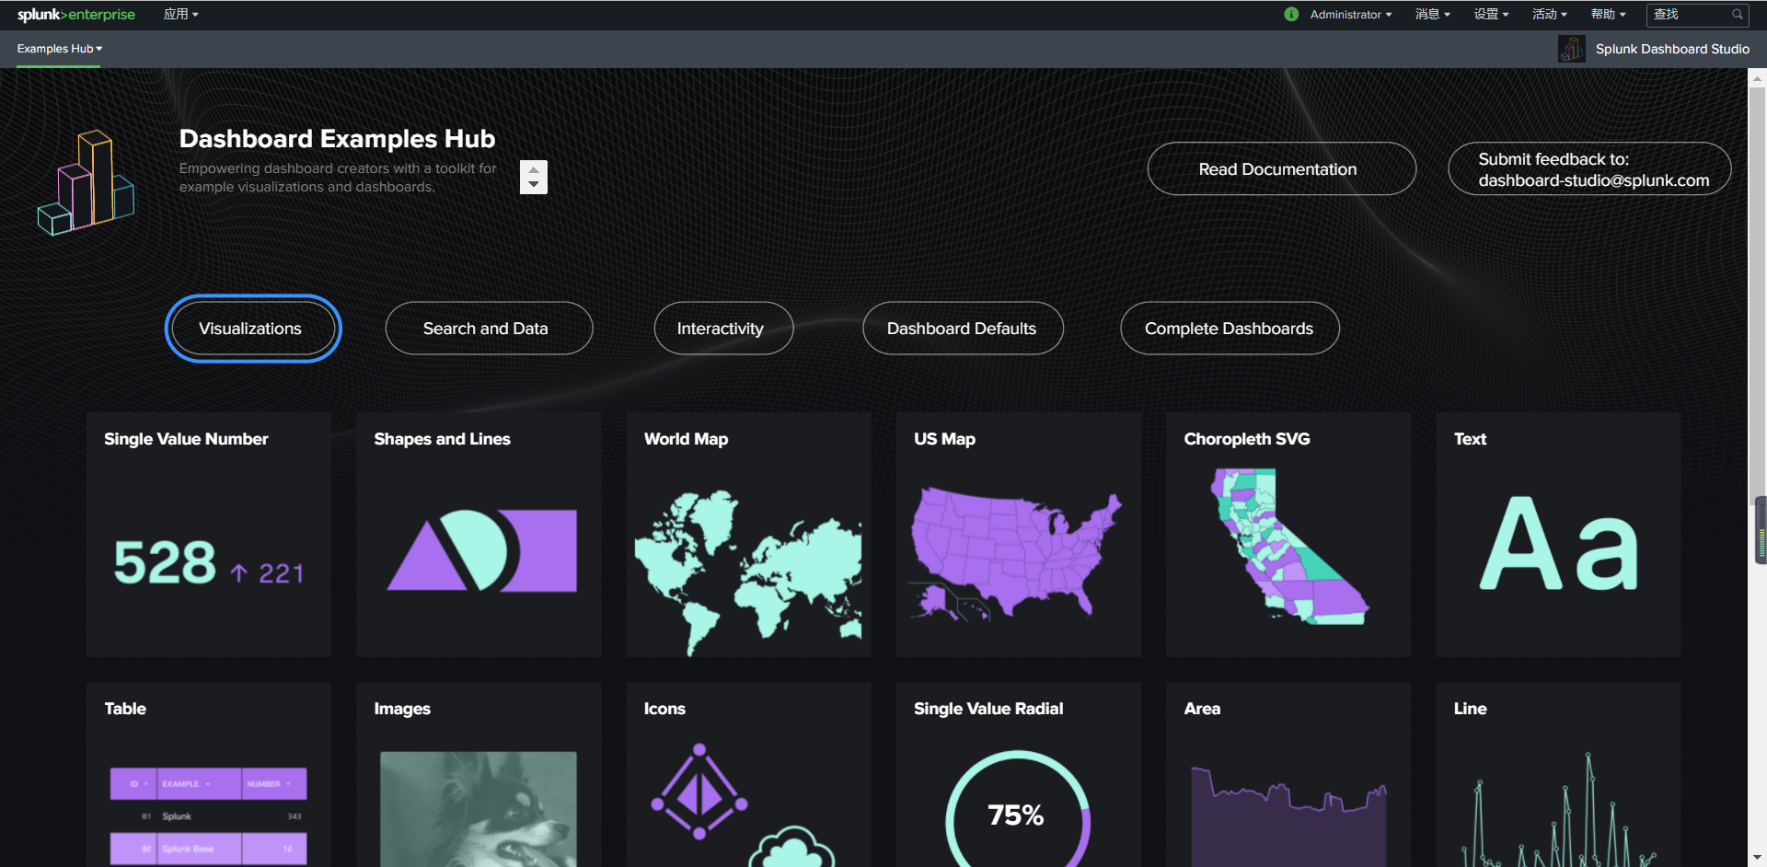Open the World Map example card
Screen dimensions: 1767x867
pyautogui.click(x=748, y=535)
